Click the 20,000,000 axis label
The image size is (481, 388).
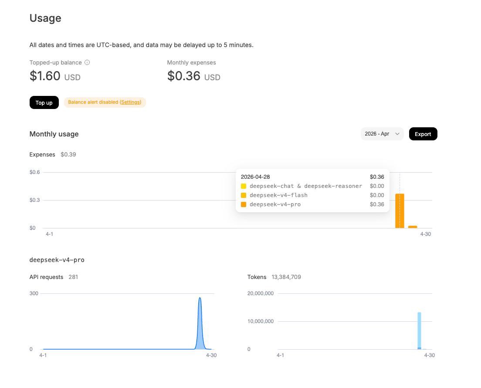(261, 293)
